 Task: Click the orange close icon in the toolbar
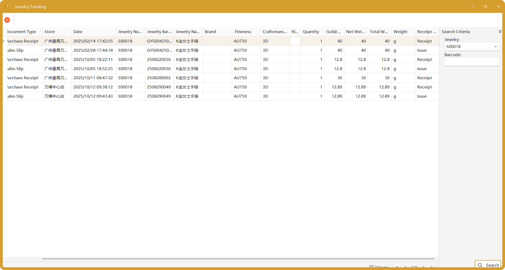pos(7,20)
